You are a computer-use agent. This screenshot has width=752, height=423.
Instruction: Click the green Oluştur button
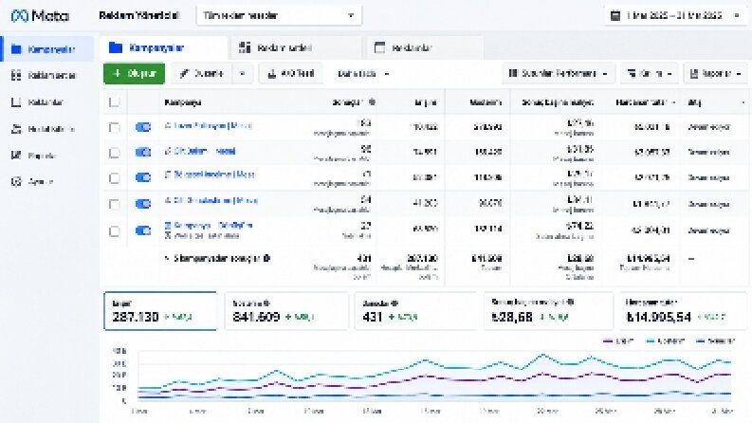[x=135, y=73]
